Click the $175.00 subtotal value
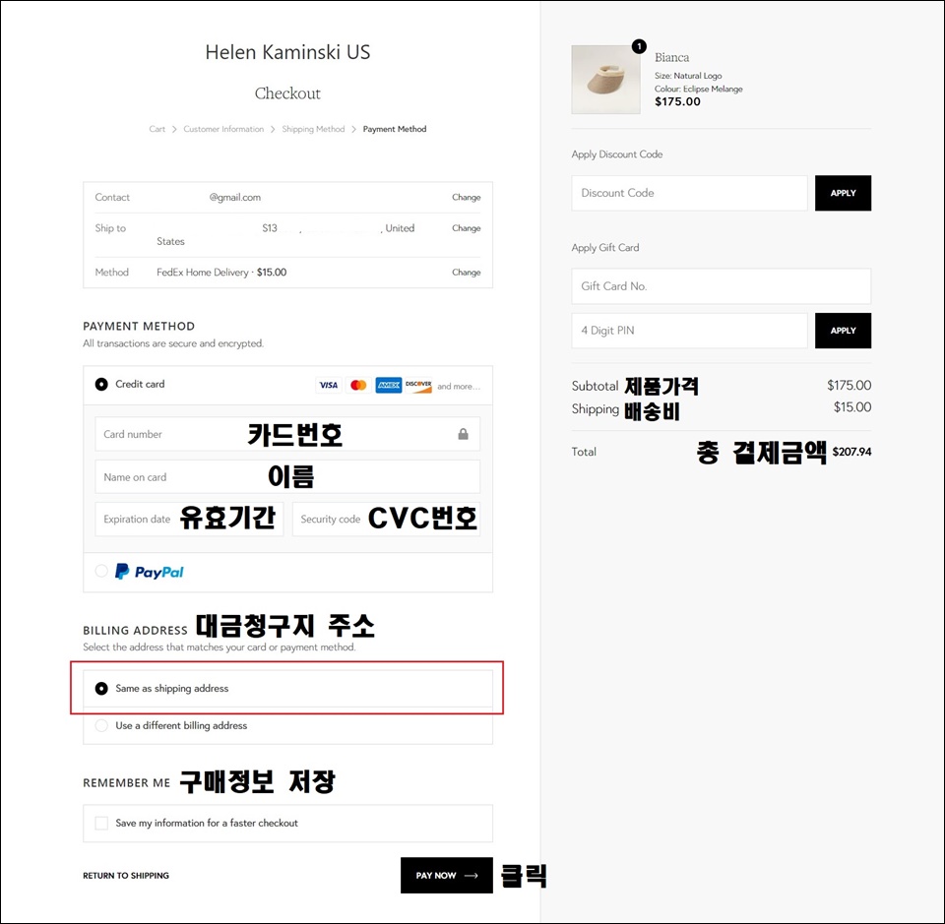The image size is (945, 924). pyautogui.click(x=850, y=385)
